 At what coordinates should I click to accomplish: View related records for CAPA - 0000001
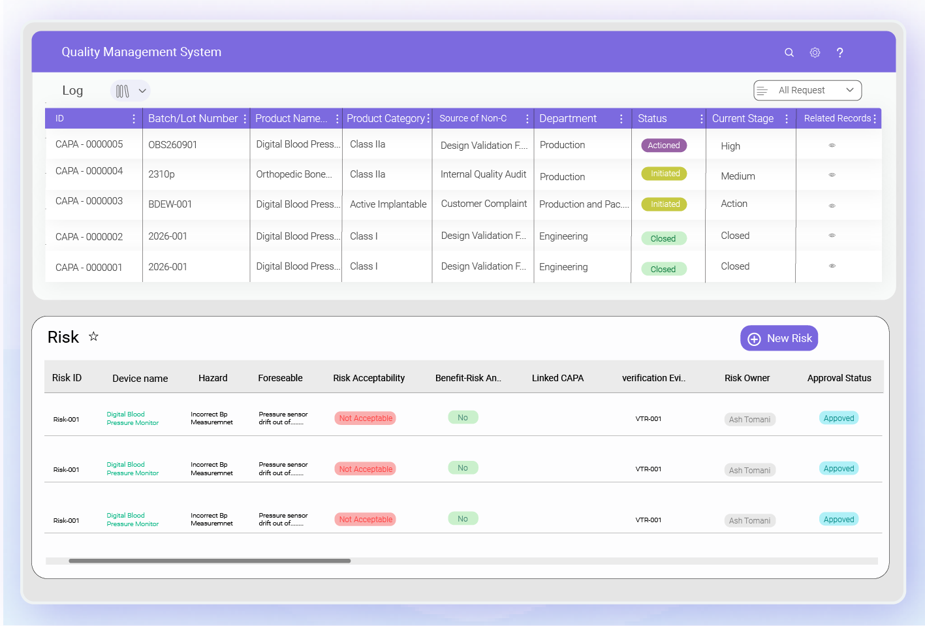pos(832,266)
